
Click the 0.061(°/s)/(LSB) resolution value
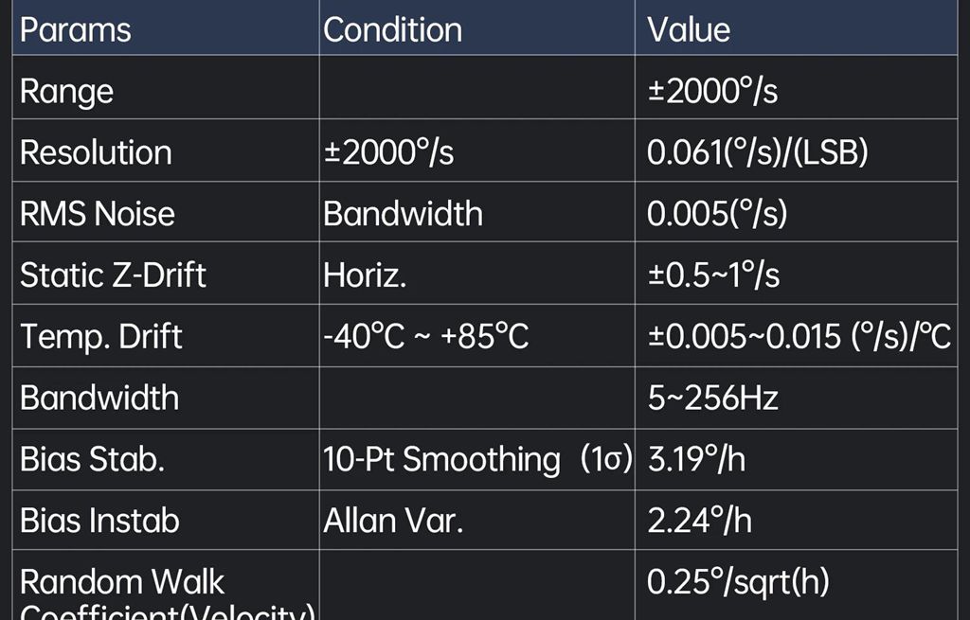[757, 152]
